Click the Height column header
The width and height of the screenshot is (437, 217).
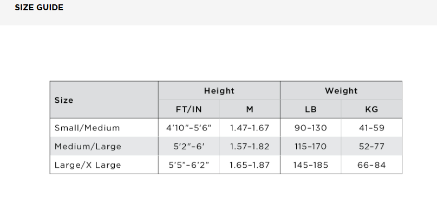click(219, 91)
